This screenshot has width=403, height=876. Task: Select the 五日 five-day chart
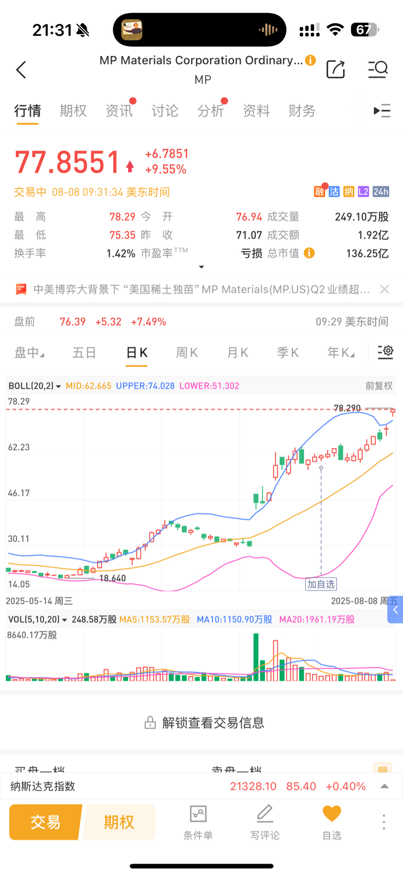point(84,352)
